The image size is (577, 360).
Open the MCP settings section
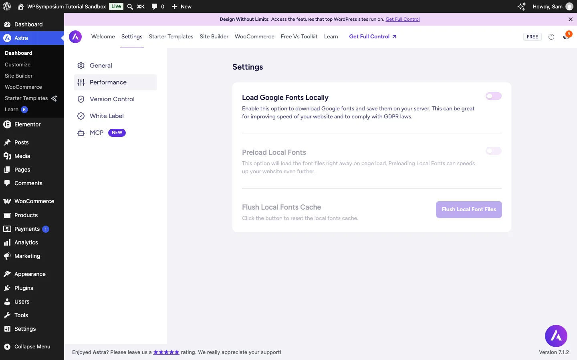click(x=115, y=133)
